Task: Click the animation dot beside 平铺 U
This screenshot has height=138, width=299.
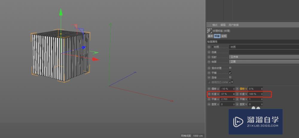Action: [209, 99]
